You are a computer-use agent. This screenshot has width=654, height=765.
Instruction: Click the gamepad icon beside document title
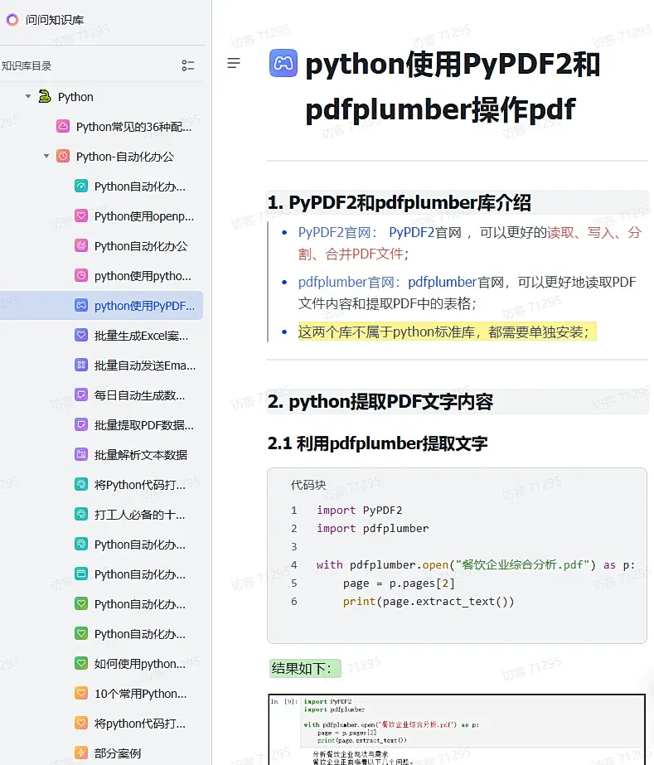coord(283,63)
